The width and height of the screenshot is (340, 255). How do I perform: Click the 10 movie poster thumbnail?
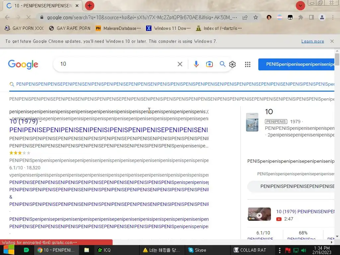click(x=252, y=122)
